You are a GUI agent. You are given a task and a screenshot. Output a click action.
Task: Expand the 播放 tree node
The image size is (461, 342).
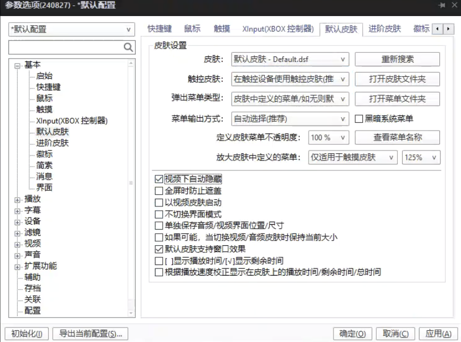pos(17,200)
